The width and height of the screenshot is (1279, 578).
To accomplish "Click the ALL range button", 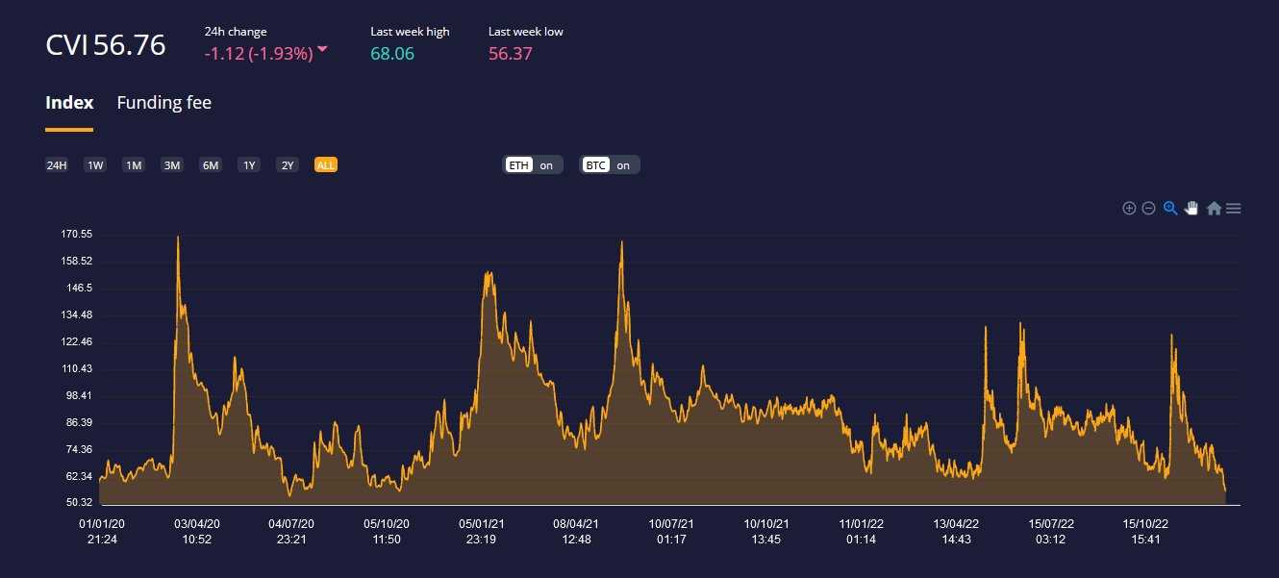I will (x=326, y=165).
